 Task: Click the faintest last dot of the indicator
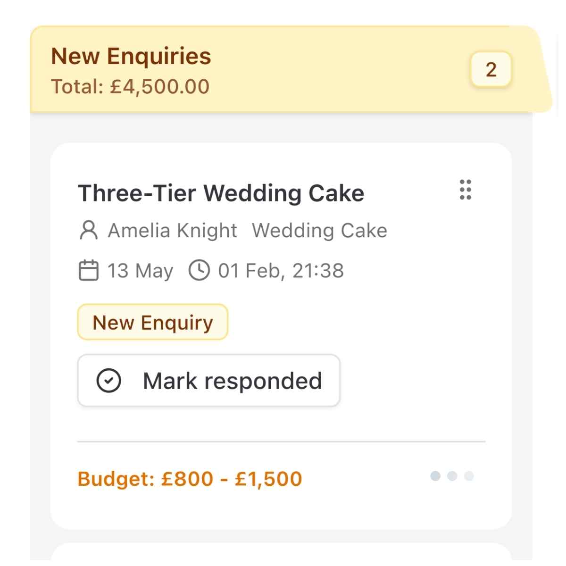tap(469, 476)
